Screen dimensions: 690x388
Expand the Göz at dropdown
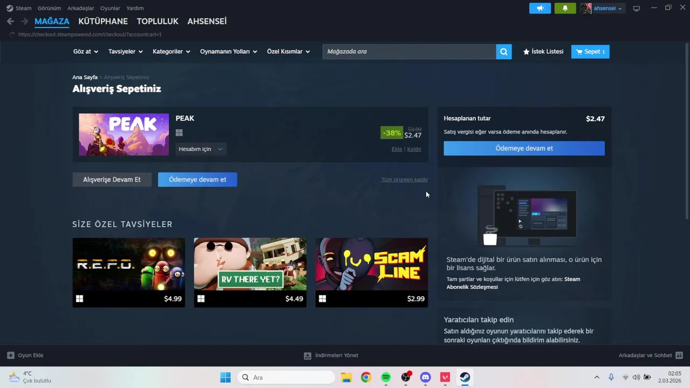pos(85,52)
